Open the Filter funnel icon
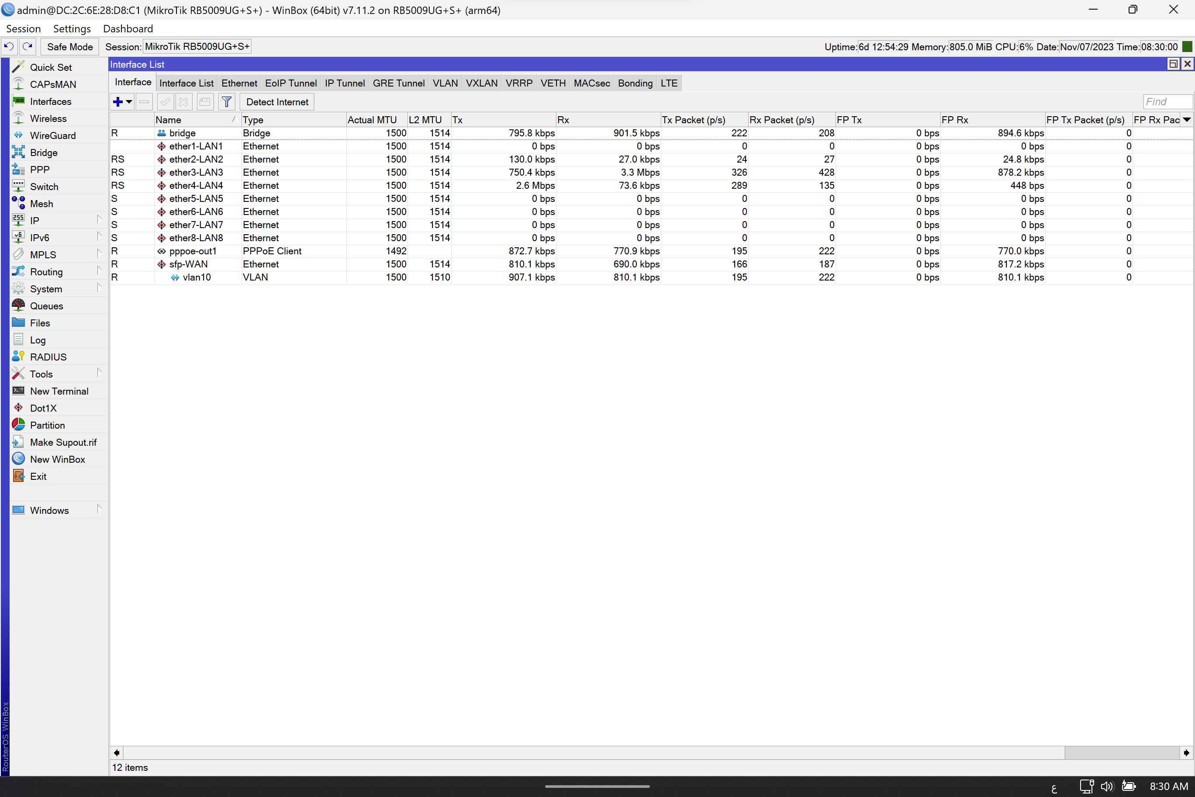Viewport: 1195px width, 797px height. (227, 102)
